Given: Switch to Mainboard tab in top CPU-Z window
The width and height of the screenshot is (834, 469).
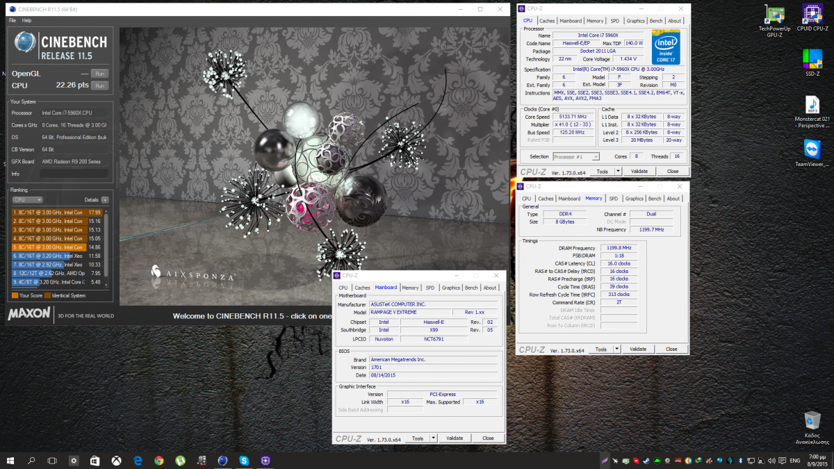Looking at the screenshot, I should [571, 21].
